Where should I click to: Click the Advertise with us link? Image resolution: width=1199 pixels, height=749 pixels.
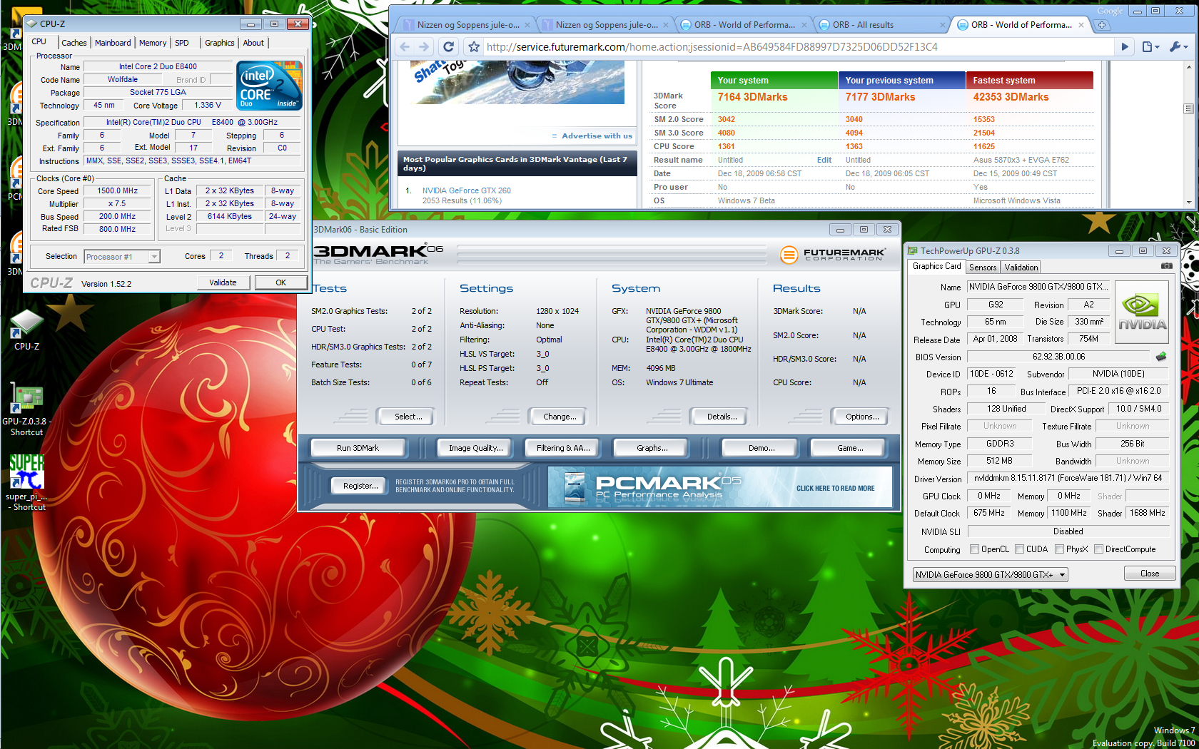(597, 136)
